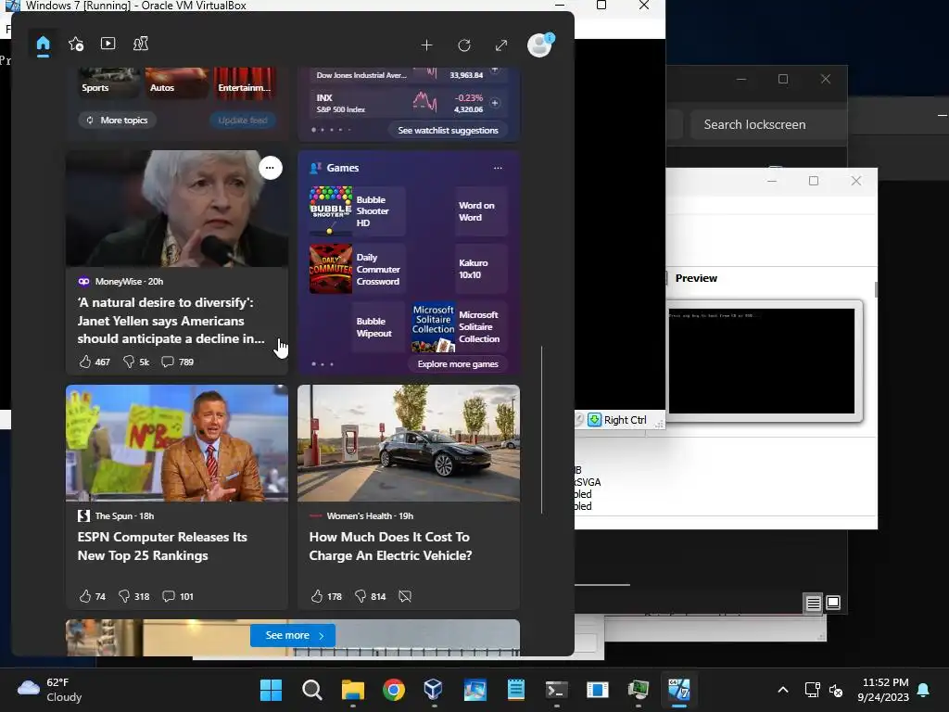Refresh the widgets feed

(464, 45)
